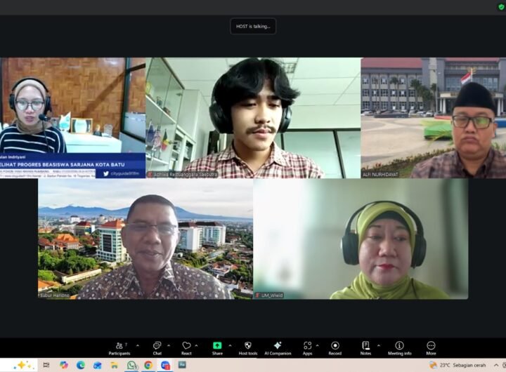Select Achwa Restuanggara Saputra's video tile
Image resolution: width=506 pixels, height=372 pixels.
252,117
